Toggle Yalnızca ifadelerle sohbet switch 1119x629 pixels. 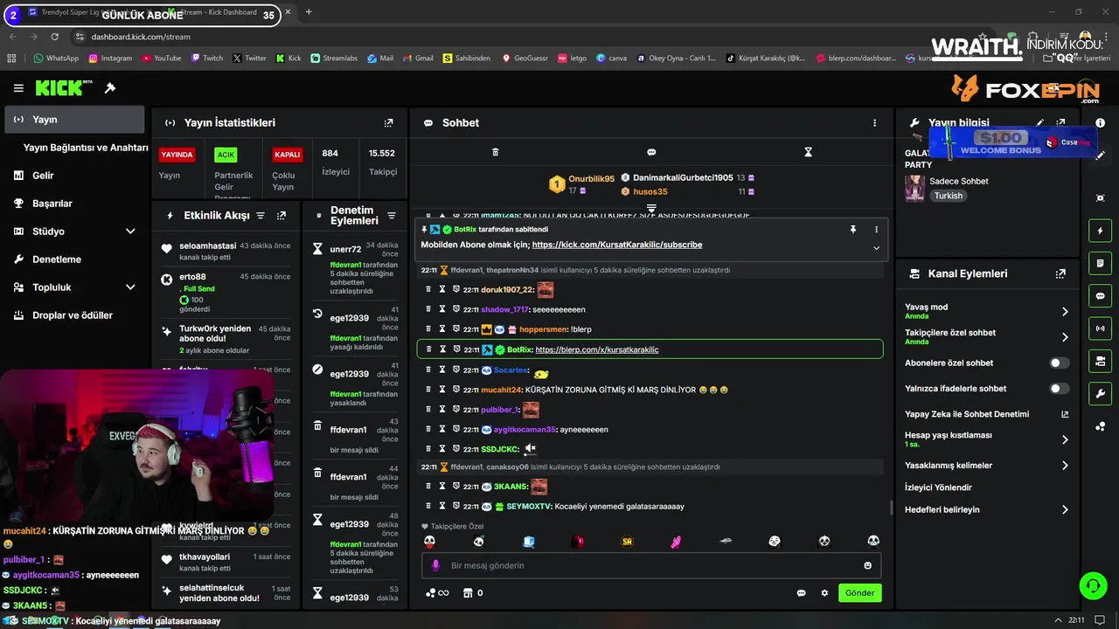click(x=1059, y=389)
